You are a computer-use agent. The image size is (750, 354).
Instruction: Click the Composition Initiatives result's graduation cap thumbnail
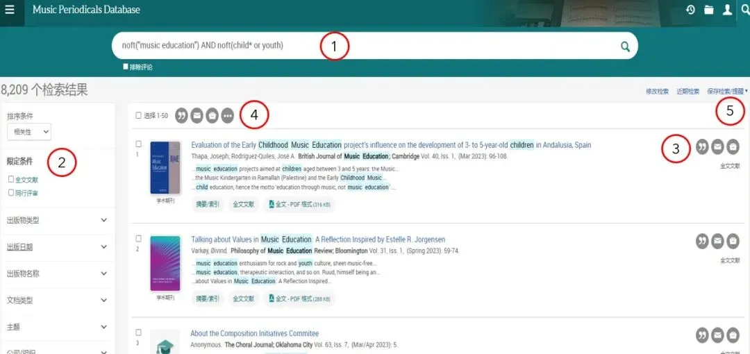point(165,342)
